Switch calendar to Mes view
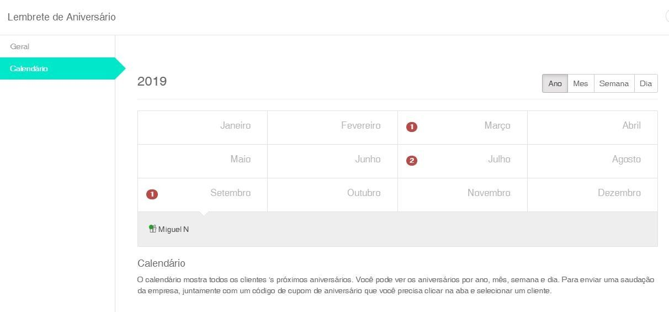Image resolution: width=669 pixels, height=312 pixels. click(581, 83)
